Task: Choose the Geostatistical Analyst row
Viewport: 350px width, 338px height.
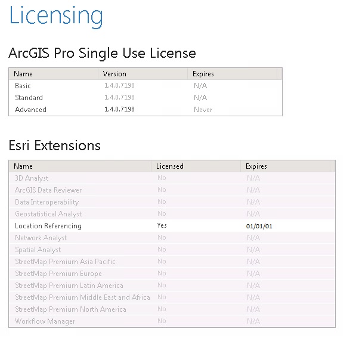Action: 172,214
